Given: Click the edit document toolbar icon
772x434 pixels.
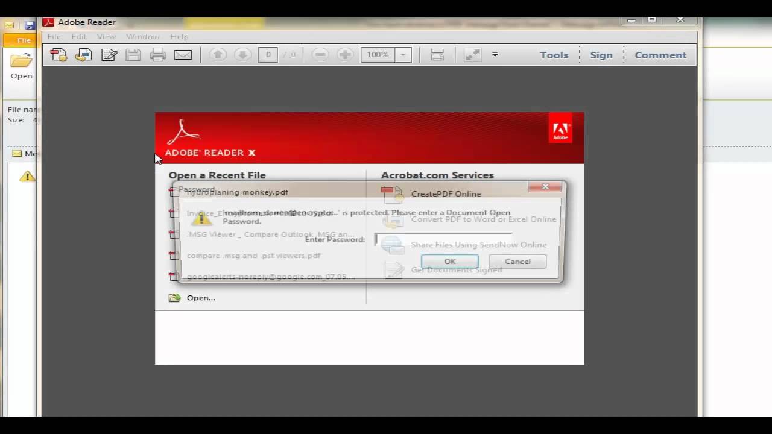Looking at the screenshot, I should pyautogui.click(x=109, y=55).
